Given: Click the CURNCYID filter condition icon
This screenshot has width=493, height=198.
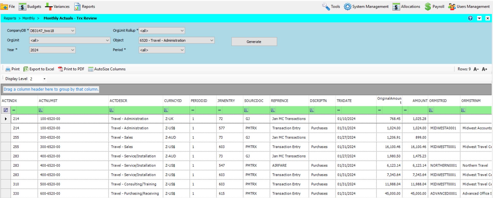Looking at the screenshot, I should (x=166, y=110).
